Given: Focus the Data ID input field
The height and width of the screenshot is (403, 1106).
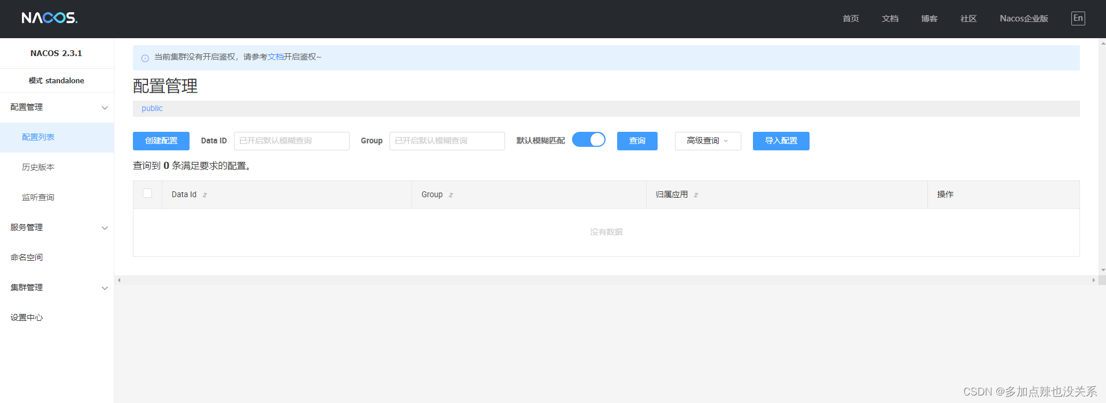Looking at the screenshot, I should [x=292, y=141].
